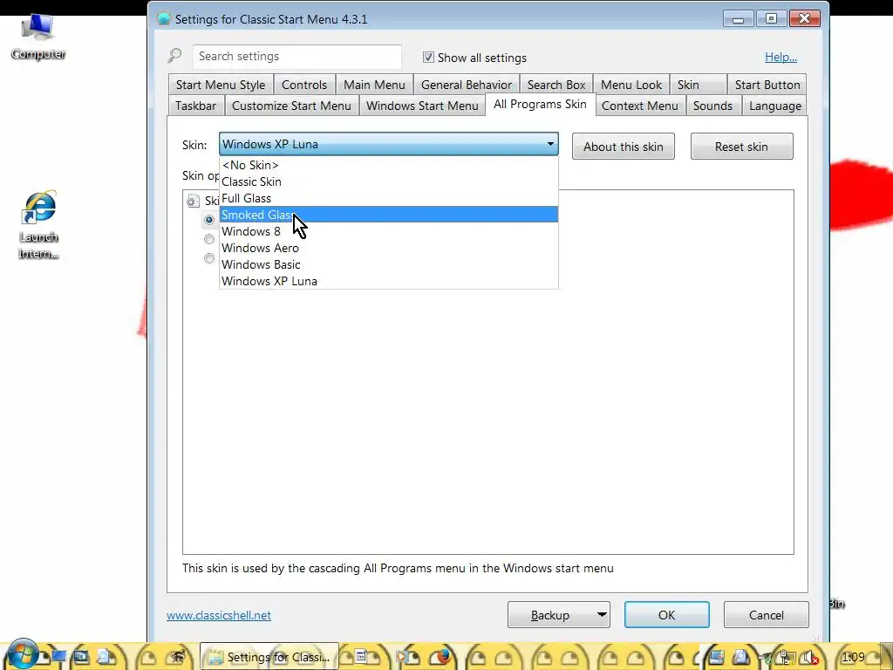
Task: Collapse the Skin dropdown using its arrow
Action: click(550, 144)
